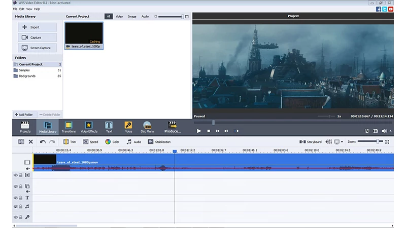Stop the preview playback
This screenshot has height=228, width=406.
(209, 131)
